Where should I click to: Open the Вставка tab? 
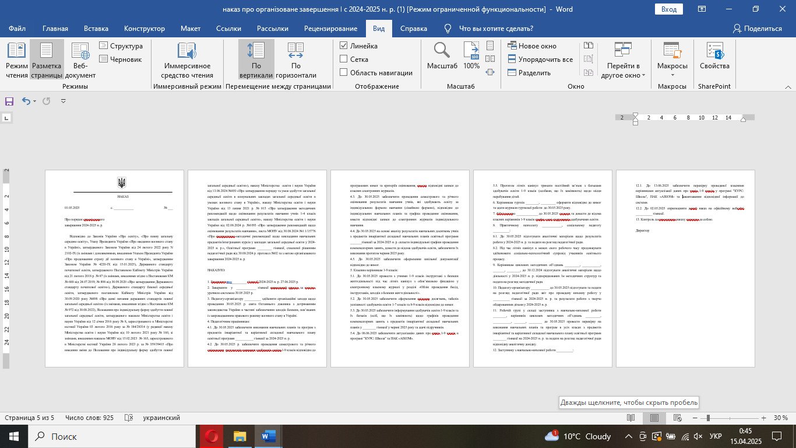[96, 28]
